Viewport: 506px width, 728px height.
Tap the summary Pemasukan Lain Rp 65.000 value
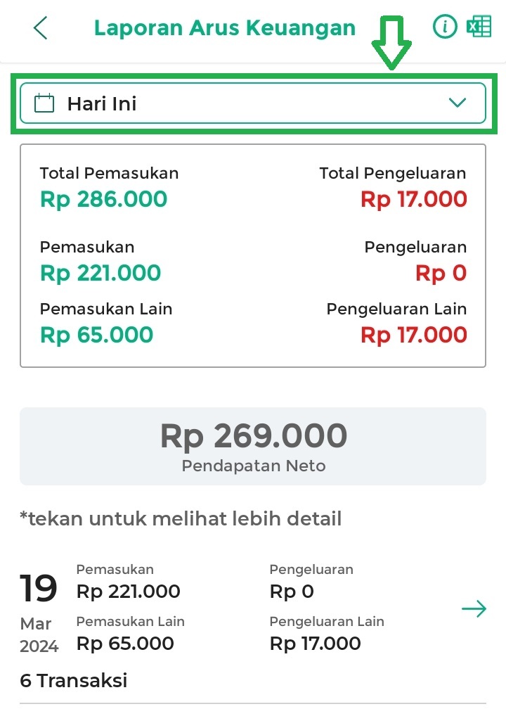[x=96, y=335]
